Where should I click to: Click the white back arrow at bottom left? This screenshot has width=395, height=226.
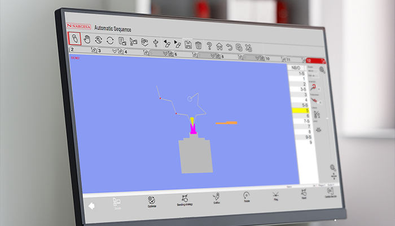pyautogui.click(x=91, y=206)
